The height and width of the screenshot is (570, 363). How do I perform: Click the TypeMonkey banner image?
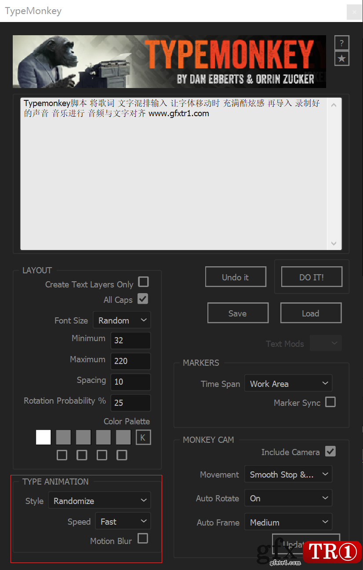click(x=169, y=62)
